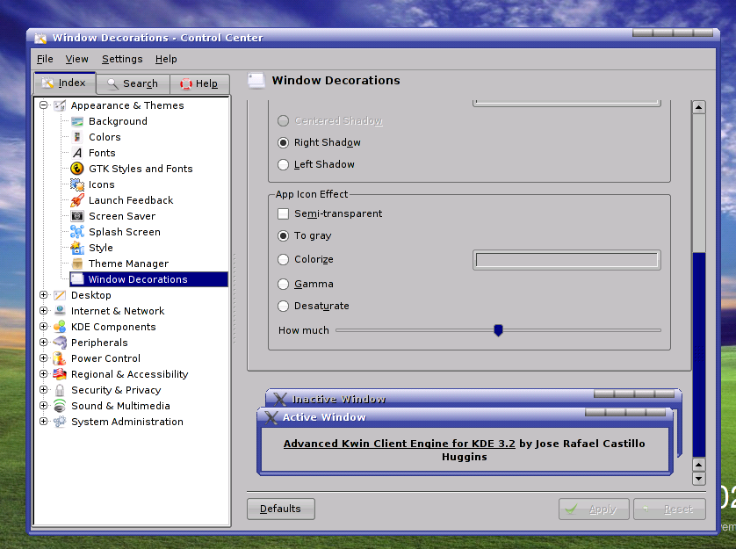Expand the Power Control node
This screenshot has height=549, width=736.
(43, 358)
